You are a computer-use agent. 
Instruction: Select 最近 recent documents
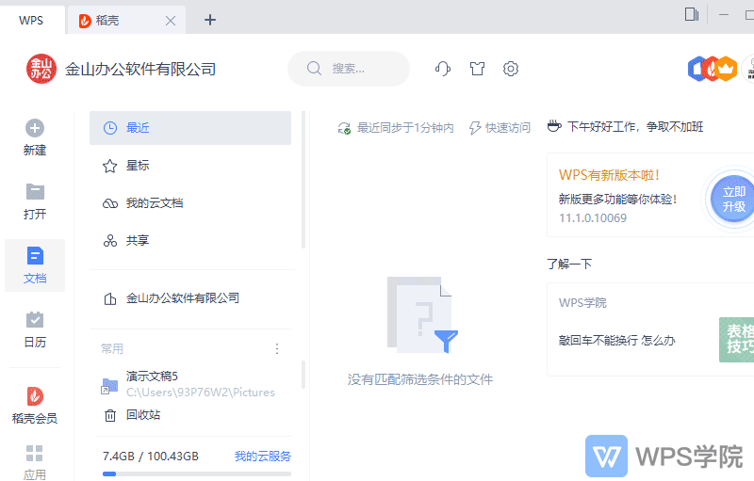point(190,128)
